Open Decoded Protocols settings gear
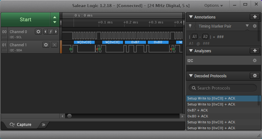Image resolution: width=262 pixels, height=139 pixels. (x=255, y=76)
